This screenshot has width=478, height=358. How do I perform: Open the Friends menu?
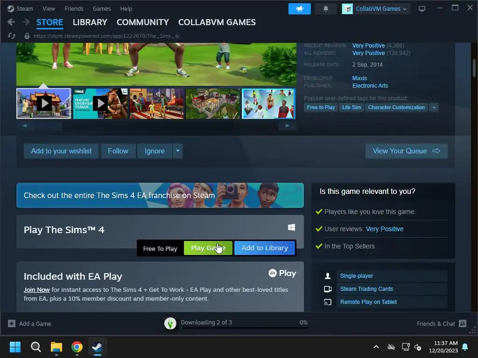click(x=74, y=8)
